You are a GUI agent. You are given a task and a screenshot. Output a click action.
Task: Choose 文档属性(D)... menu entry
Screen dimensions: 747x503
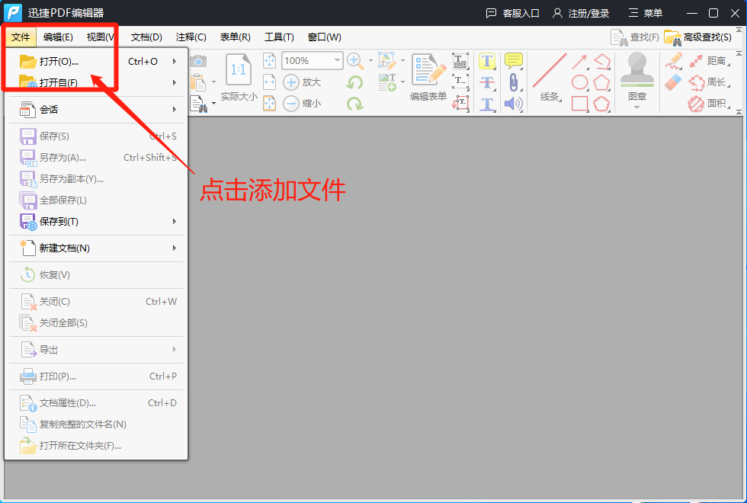tap(96, 402)
